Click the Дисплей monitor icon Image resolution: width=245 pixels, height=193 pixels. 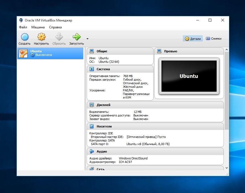[x=91, y=105]
